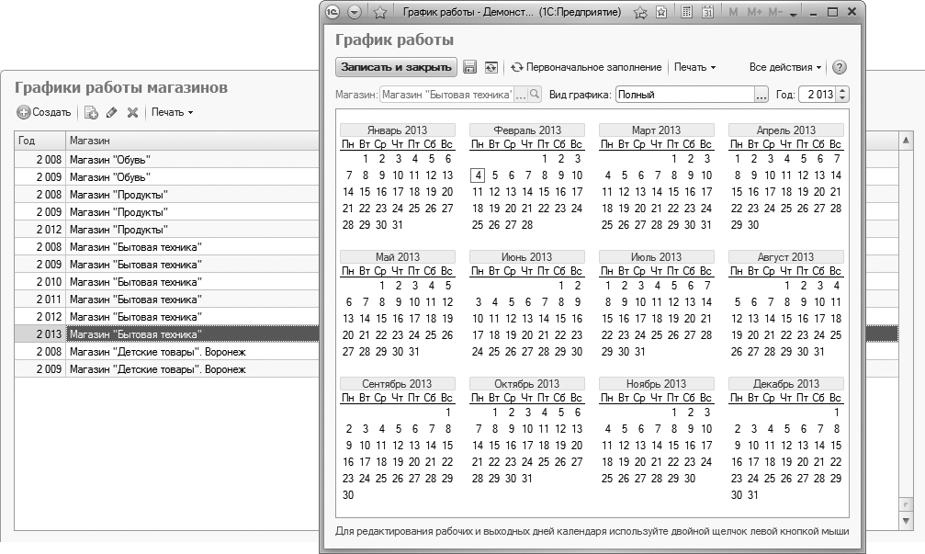Click the reread/refresh icon beside save
This screenshot has width=925, height=554.
pyautogui.click(x=491, y=67)
